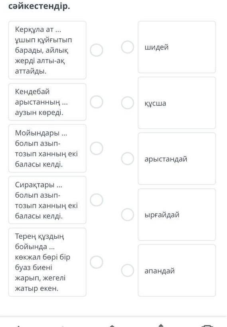Click the 'ырғайдай' answer card

177,214
